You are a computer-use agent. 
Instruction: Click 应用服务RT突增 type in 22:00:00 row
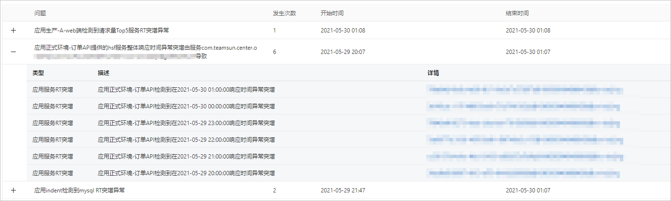click(53, 139)
